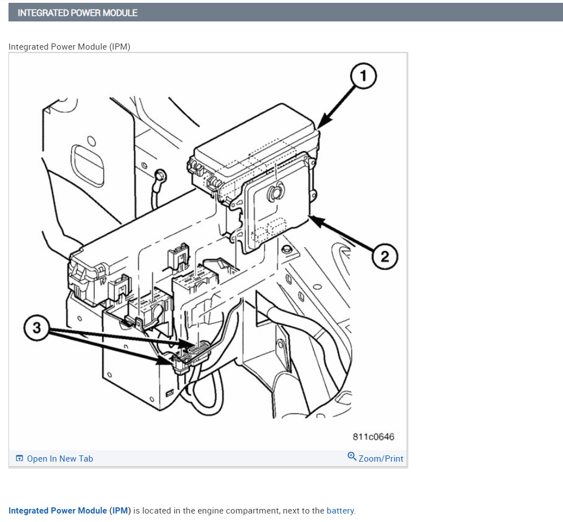Follow the Integrated Power Module link

click(x=58, y=511)
